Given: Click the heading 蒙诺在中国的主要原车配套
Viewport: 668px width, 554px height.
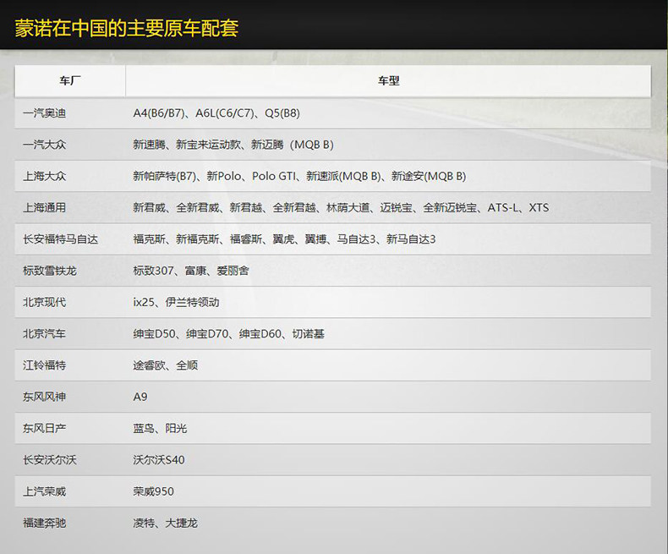Looking at the screenshot, I should click(x=127, y=29).
